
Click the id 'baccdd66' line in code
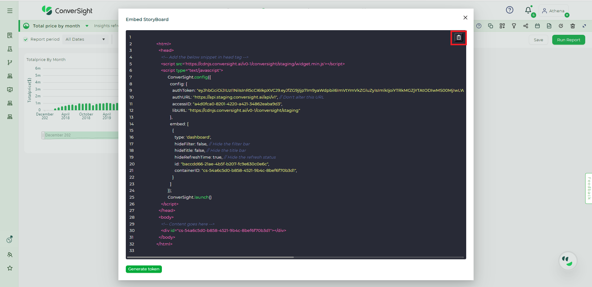(x=222, y=164)
